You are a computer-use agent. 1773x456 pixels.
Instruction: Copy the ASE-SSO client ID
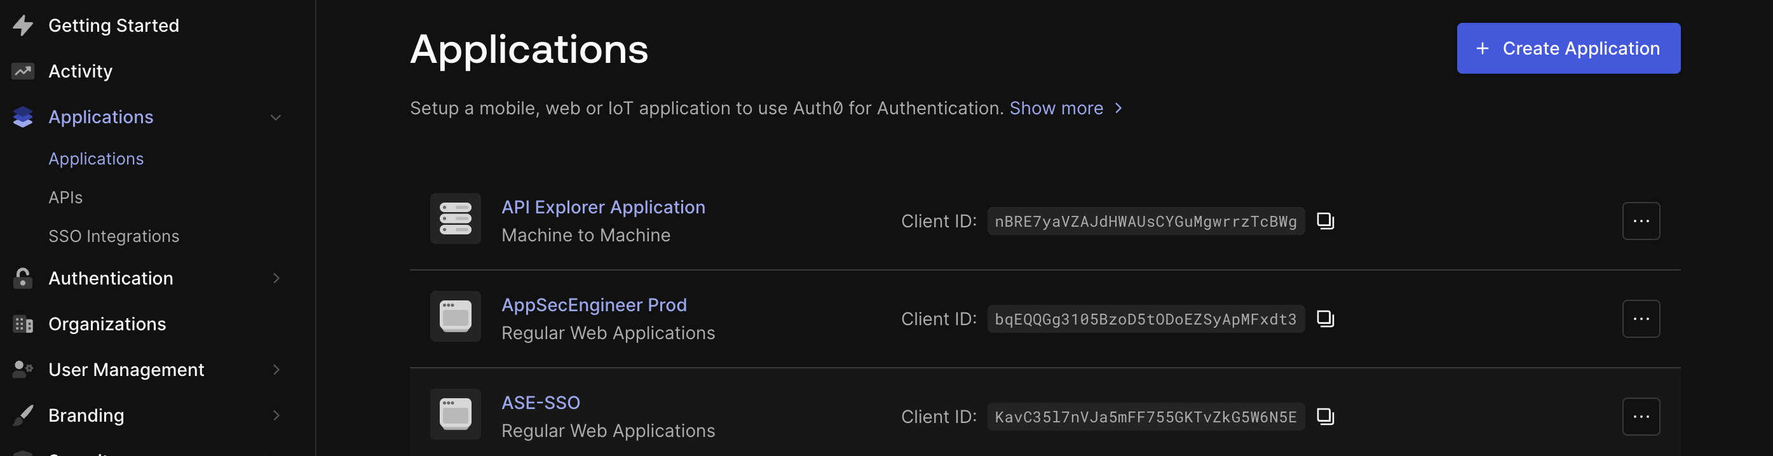click(x=1325, y=416)
